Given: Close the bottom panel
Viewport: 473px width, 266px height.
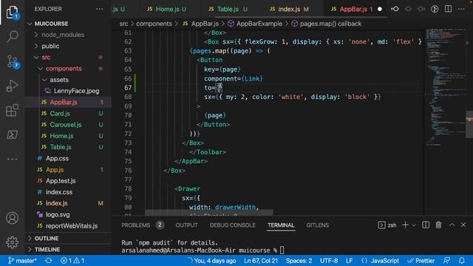Looking at the screenshot, I should (463, 225).
